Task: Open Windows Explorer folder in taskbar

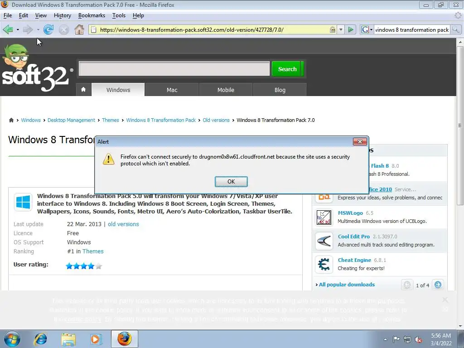Action: (x=68, y=339)
